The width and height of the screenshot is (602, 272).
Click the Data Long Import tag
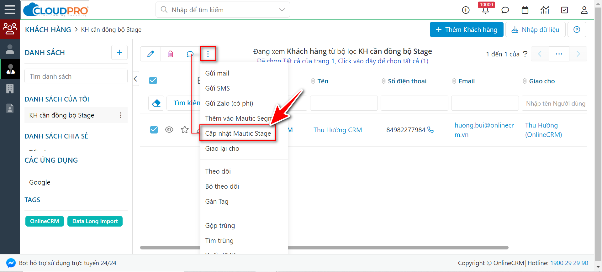[95, 221]
